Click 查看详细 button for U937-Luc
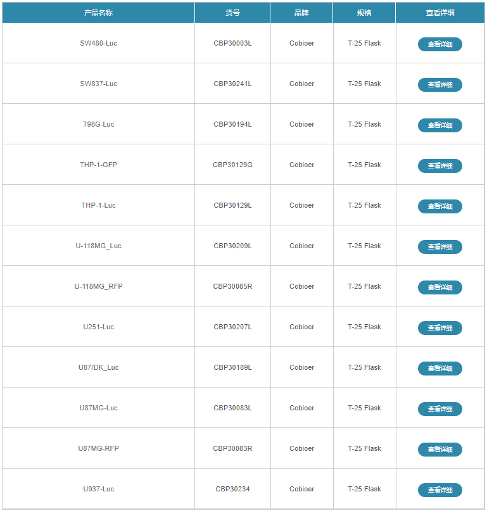487x511 pixels. [440, 490]
